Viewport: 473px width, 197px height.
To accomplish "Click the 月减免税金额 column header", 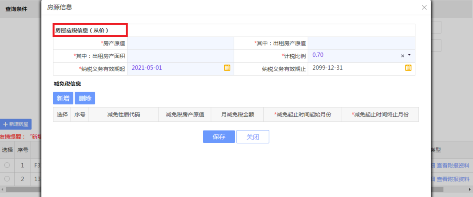I will click(237, 115).
